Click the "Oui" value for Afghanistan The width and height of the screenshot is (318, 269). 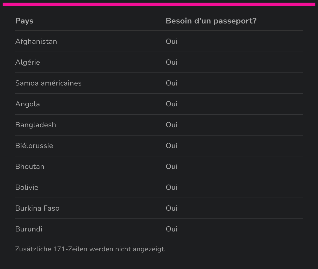(x=172, y=41)
